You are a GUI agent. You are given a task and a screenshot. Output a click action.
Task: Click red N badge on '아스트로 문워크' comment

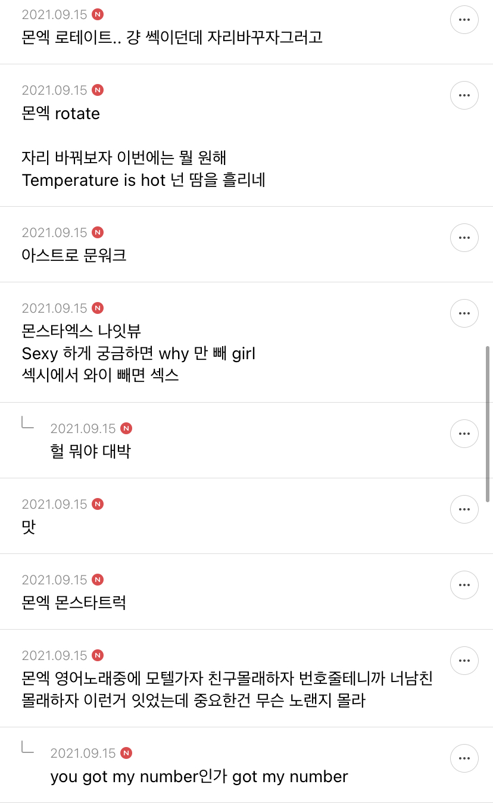pos(98,232)
